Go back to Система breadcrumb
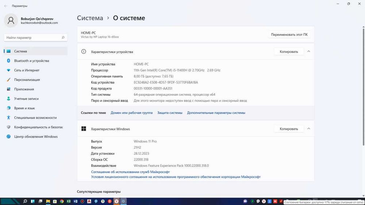 click(x=90, y=18)
